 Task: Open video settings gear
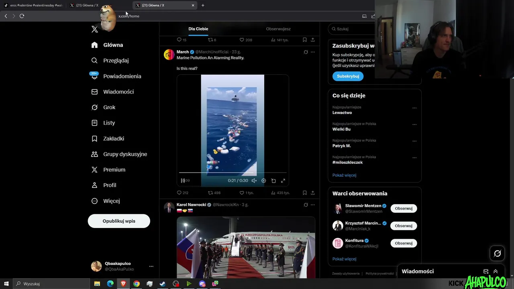click(x=264, y=181)
